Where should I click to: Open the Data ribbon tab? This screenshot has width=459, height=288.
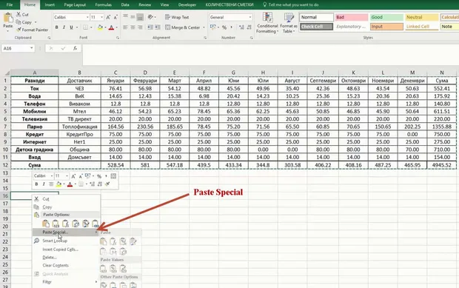click(x=125, y=4)
